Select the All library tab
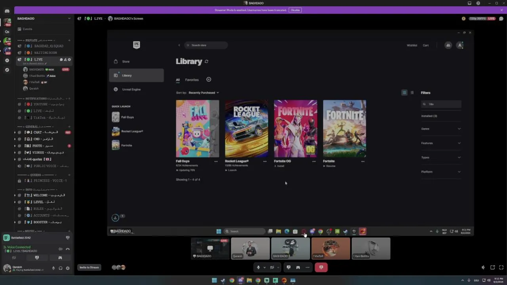This screenshot has height=285, width=507. [x=178, y=80]
